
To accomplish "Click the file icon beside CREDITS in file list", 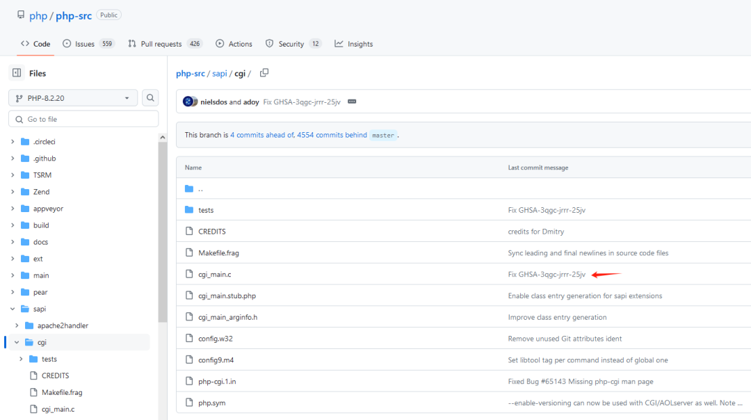I will [189, 231].
